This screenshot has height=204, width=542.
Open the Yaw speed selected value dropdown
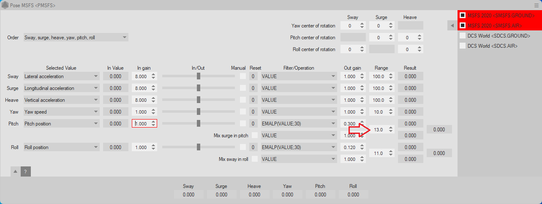[61, 112]
